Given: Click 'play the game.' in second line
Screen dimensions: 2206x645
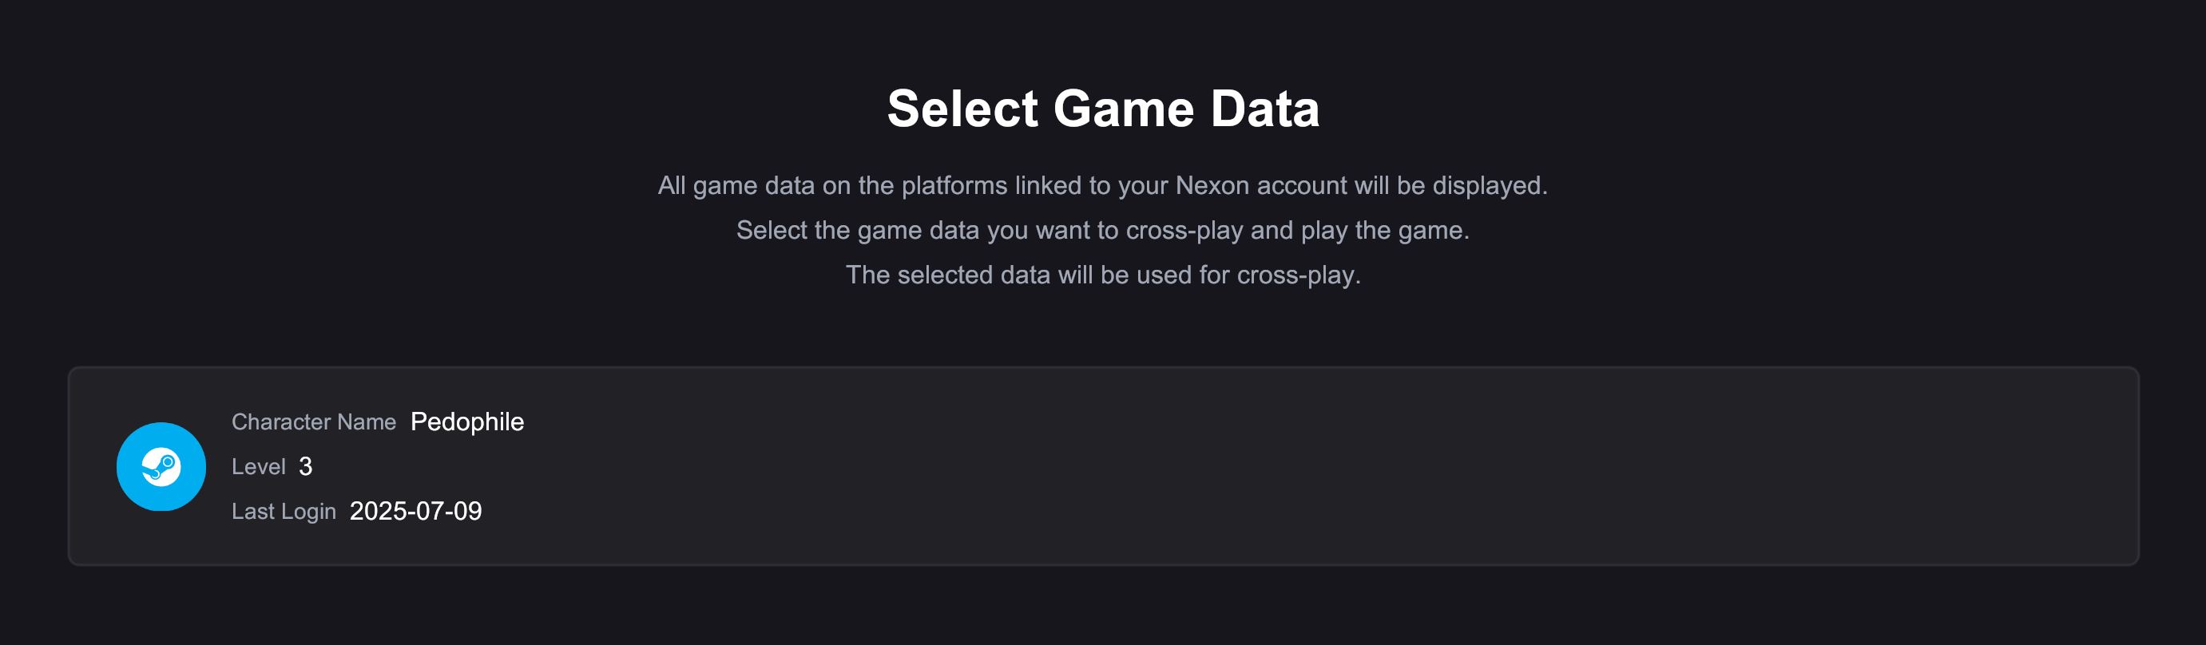Looking at the screenshot, I should pos(1385,230).
